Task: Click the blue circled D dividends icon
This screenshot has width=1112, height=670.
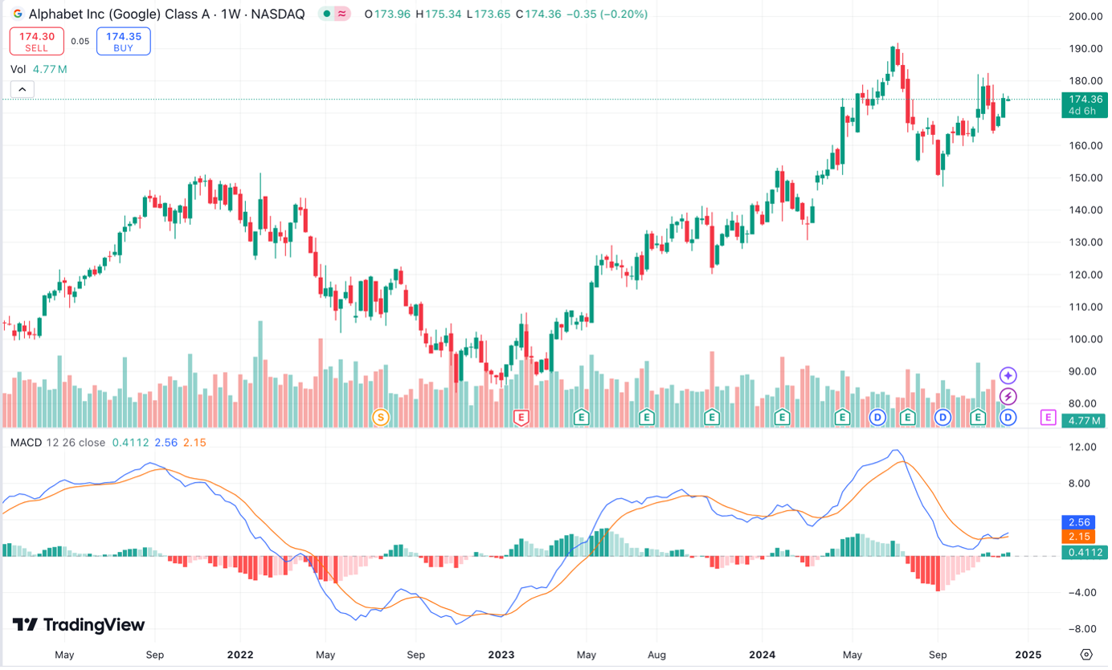Action: coord(1008,417)
